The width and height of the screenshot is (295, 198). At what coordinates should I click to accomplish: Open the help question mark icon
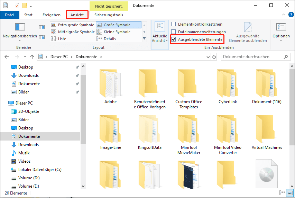click(291, 15)
